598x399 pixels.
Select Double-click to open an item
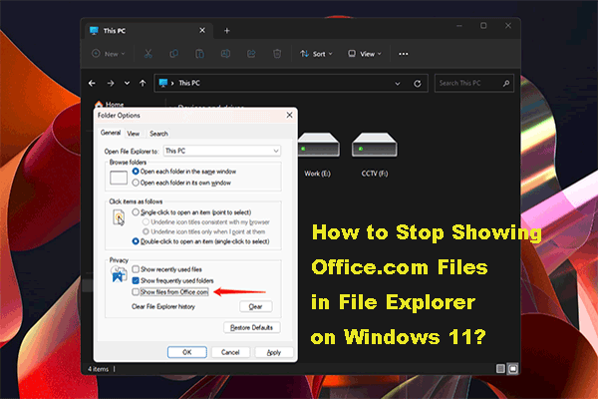(200, 241)
